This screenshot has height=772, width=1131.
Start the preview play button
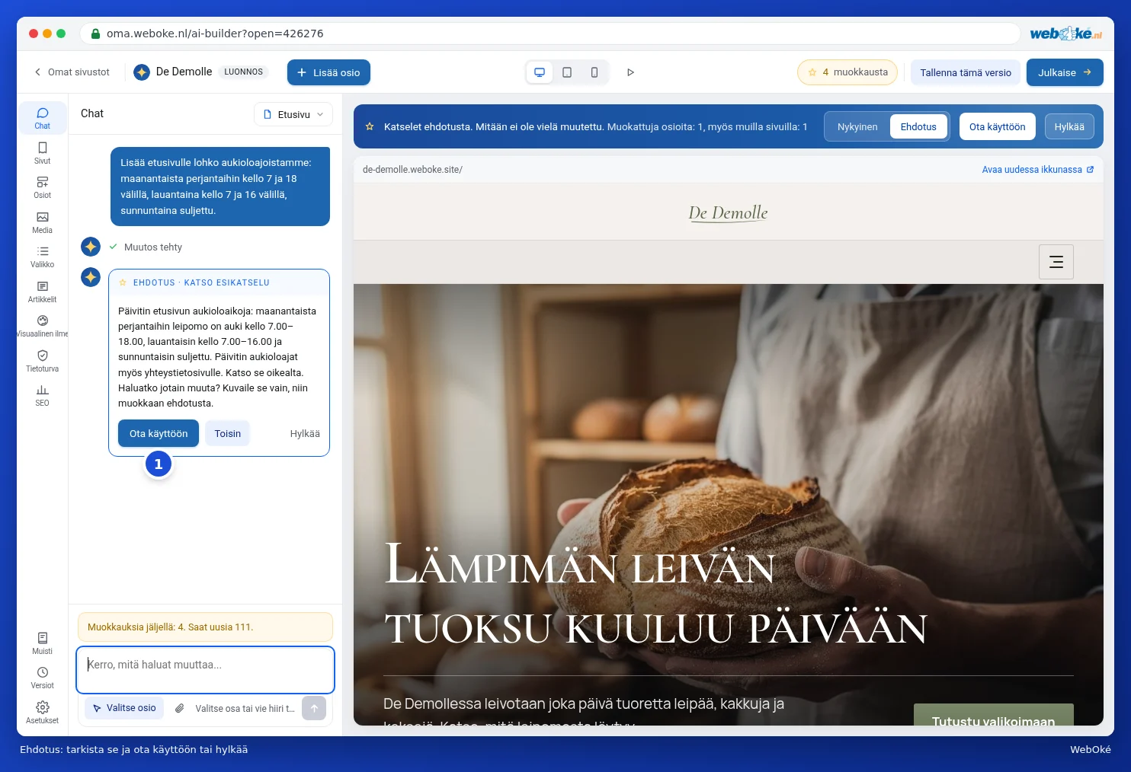[630, 72]
